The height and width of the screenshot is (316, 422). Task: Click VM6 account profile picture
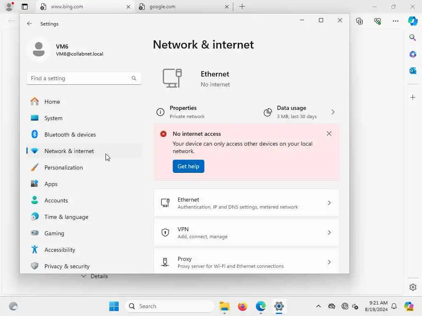click(39, 49)
